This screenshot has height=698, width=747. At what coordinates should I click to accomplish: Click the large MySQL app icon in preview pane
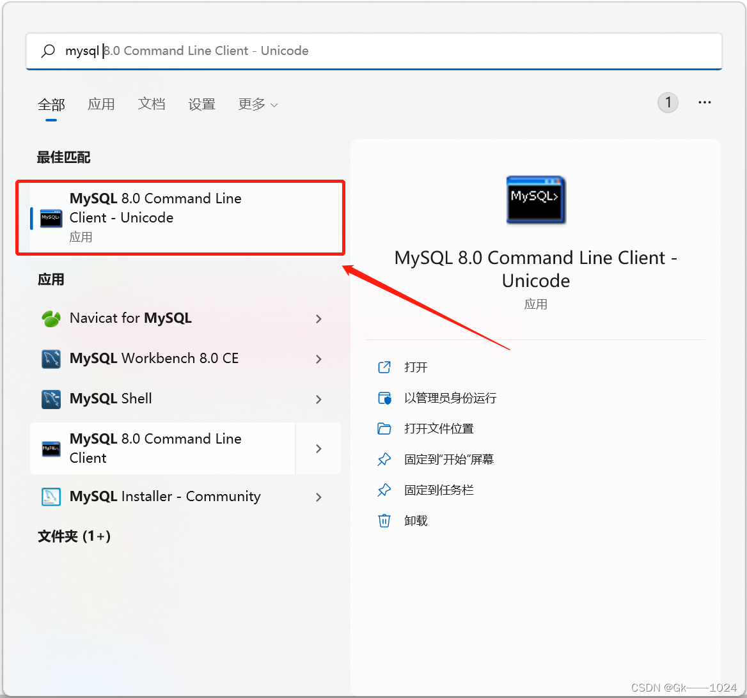tap(536, 199)
